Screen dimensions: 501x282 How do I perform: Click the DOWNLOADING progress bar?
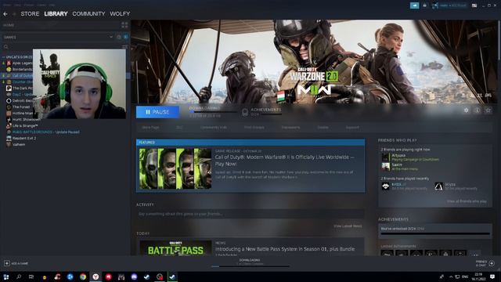click(212, 112)
